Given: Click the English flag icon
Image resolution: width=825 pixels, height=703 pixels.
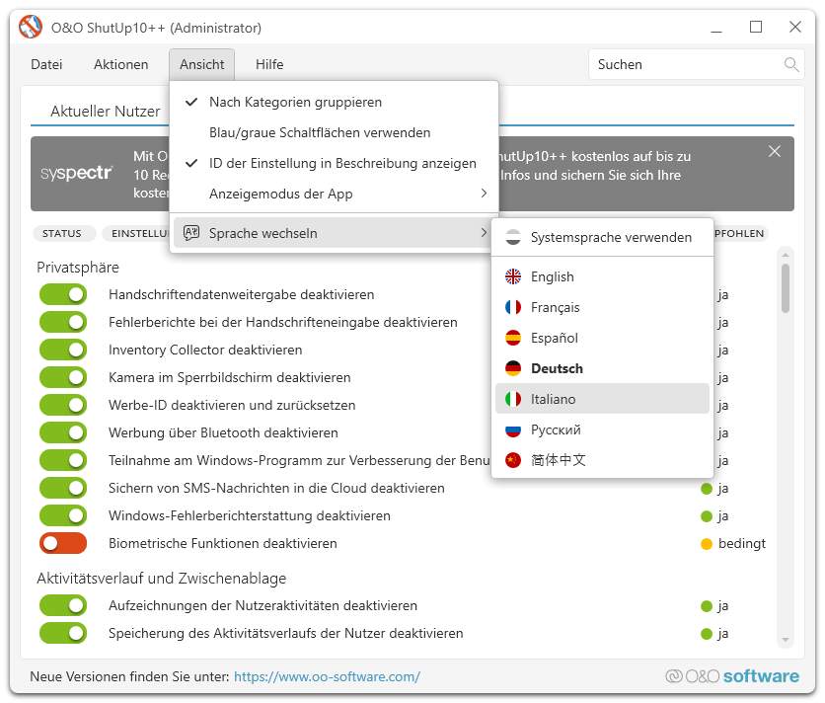Looking at the screenshot, I should (512, 276).
